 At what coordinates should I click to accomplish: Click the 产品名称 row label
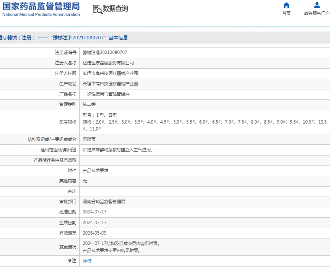pos(68,94)
